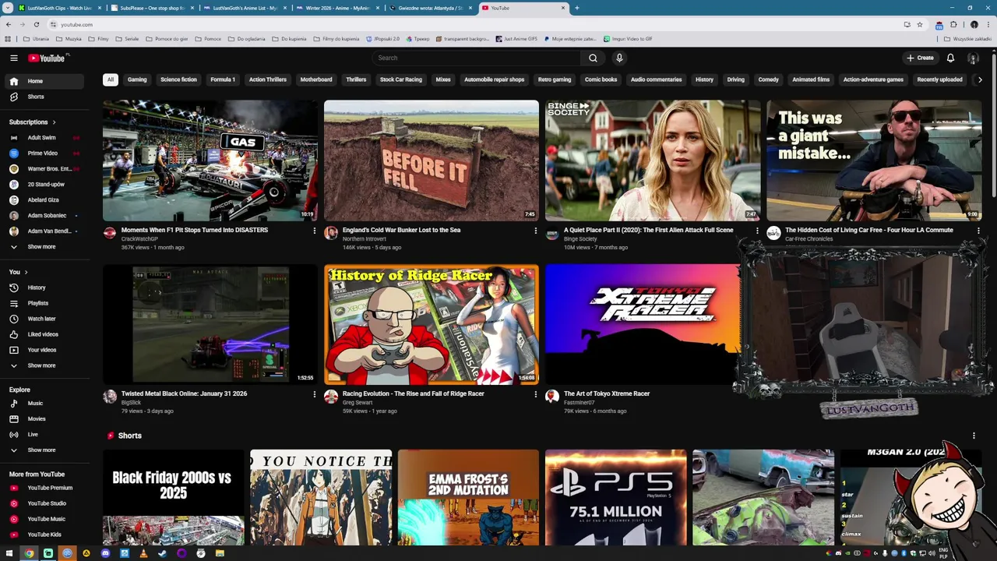The height and width of the screenshot is (561, 997).
Task: Reload the page in the browser
Action: coord(36,24)
